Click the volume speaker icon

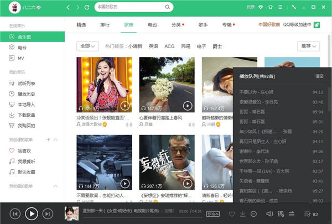pos(269,214)
